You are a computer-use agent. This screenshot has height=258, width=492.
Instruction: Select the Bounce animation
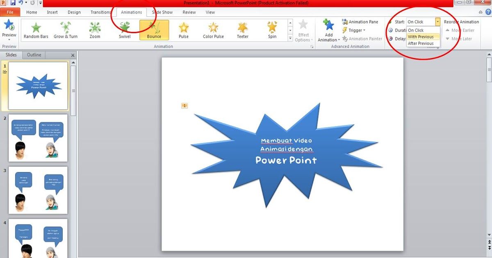[x=154, y=30]
